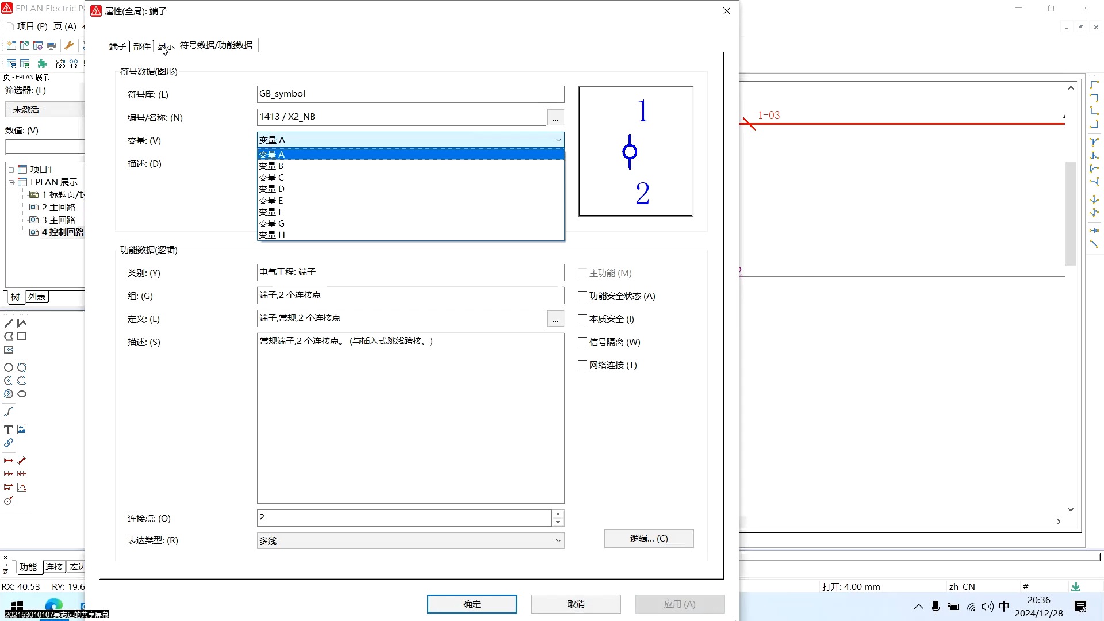Click the print icon in the toolbar

pos(51,46)
